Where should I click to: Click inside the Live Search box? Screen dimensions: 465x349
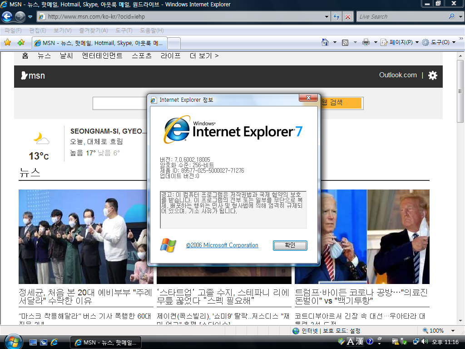coord(402,17)
